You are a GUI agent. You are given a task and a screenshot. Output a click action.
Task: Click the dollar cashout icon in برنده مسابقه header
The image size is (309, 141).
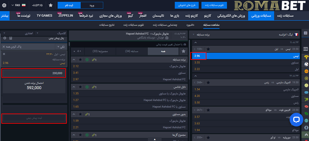coord(87,60)
